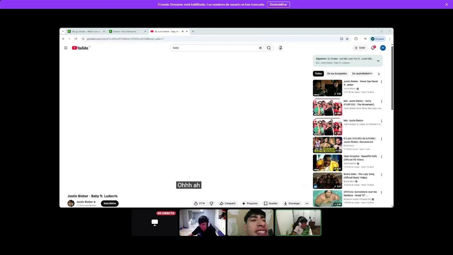
Task: Start voice search with microphone
Action: (280, 48)
